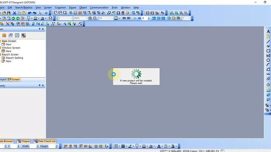Select the Polygon figure tool

click(x=268, y=55)
